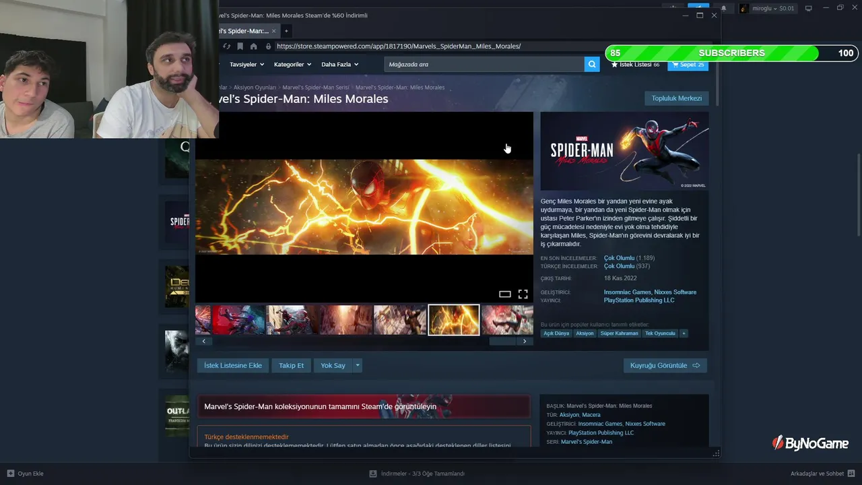Go to the browser home page icon
The width and height of the screenshot is (862, 485).
[253, 46]
